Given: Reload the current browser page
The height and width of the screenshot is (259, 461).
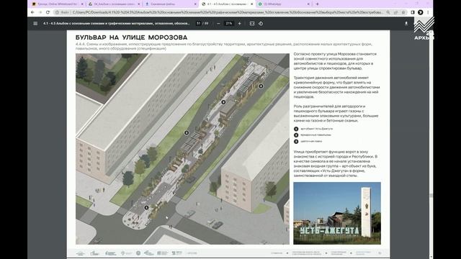Looking at the screenshot, I should [x=48, y=12].
